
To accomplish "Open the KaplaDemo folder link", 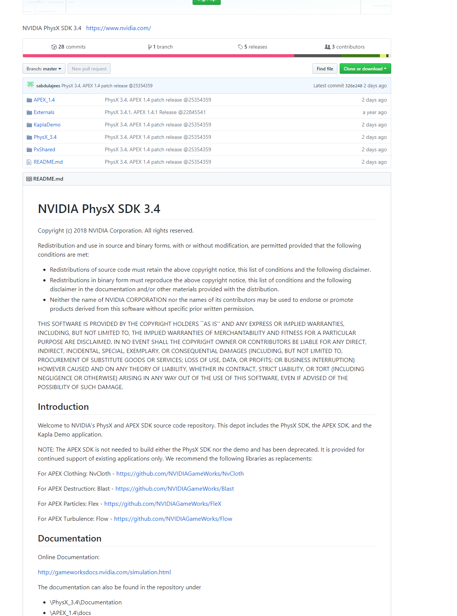I will (47, 125).
